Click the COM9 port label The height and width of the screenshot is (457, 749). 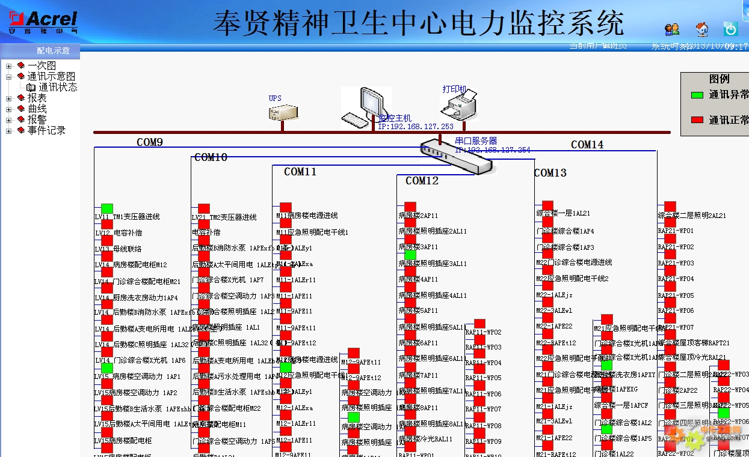[150, 142]
